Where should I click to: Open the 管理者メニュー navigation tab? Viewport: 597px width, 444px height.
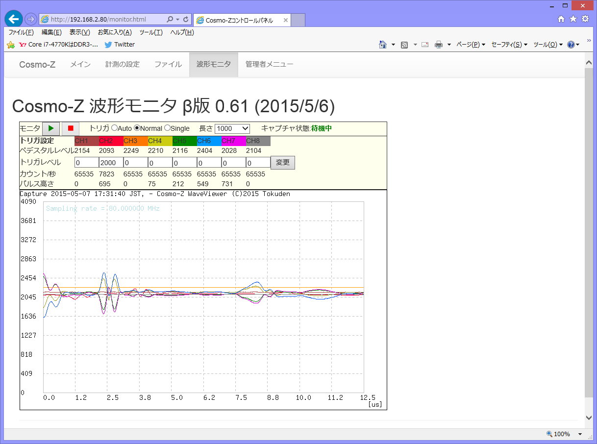click(269, 64)
